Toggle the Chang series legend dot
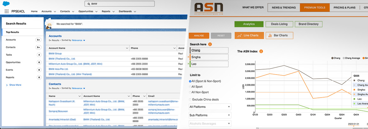This screenshot has width=368, height=129. point(332,58)
